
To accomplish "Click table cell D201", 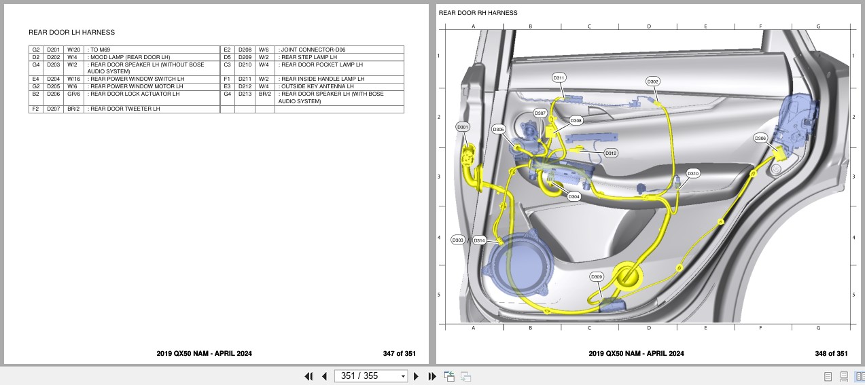I will click(x=54, y=50).
